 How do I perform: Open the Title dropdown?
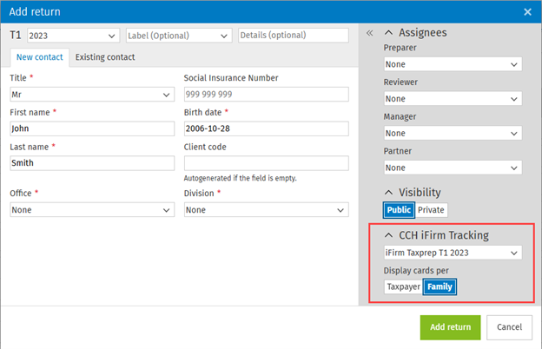pyautogui.click(x=92, y=95)
